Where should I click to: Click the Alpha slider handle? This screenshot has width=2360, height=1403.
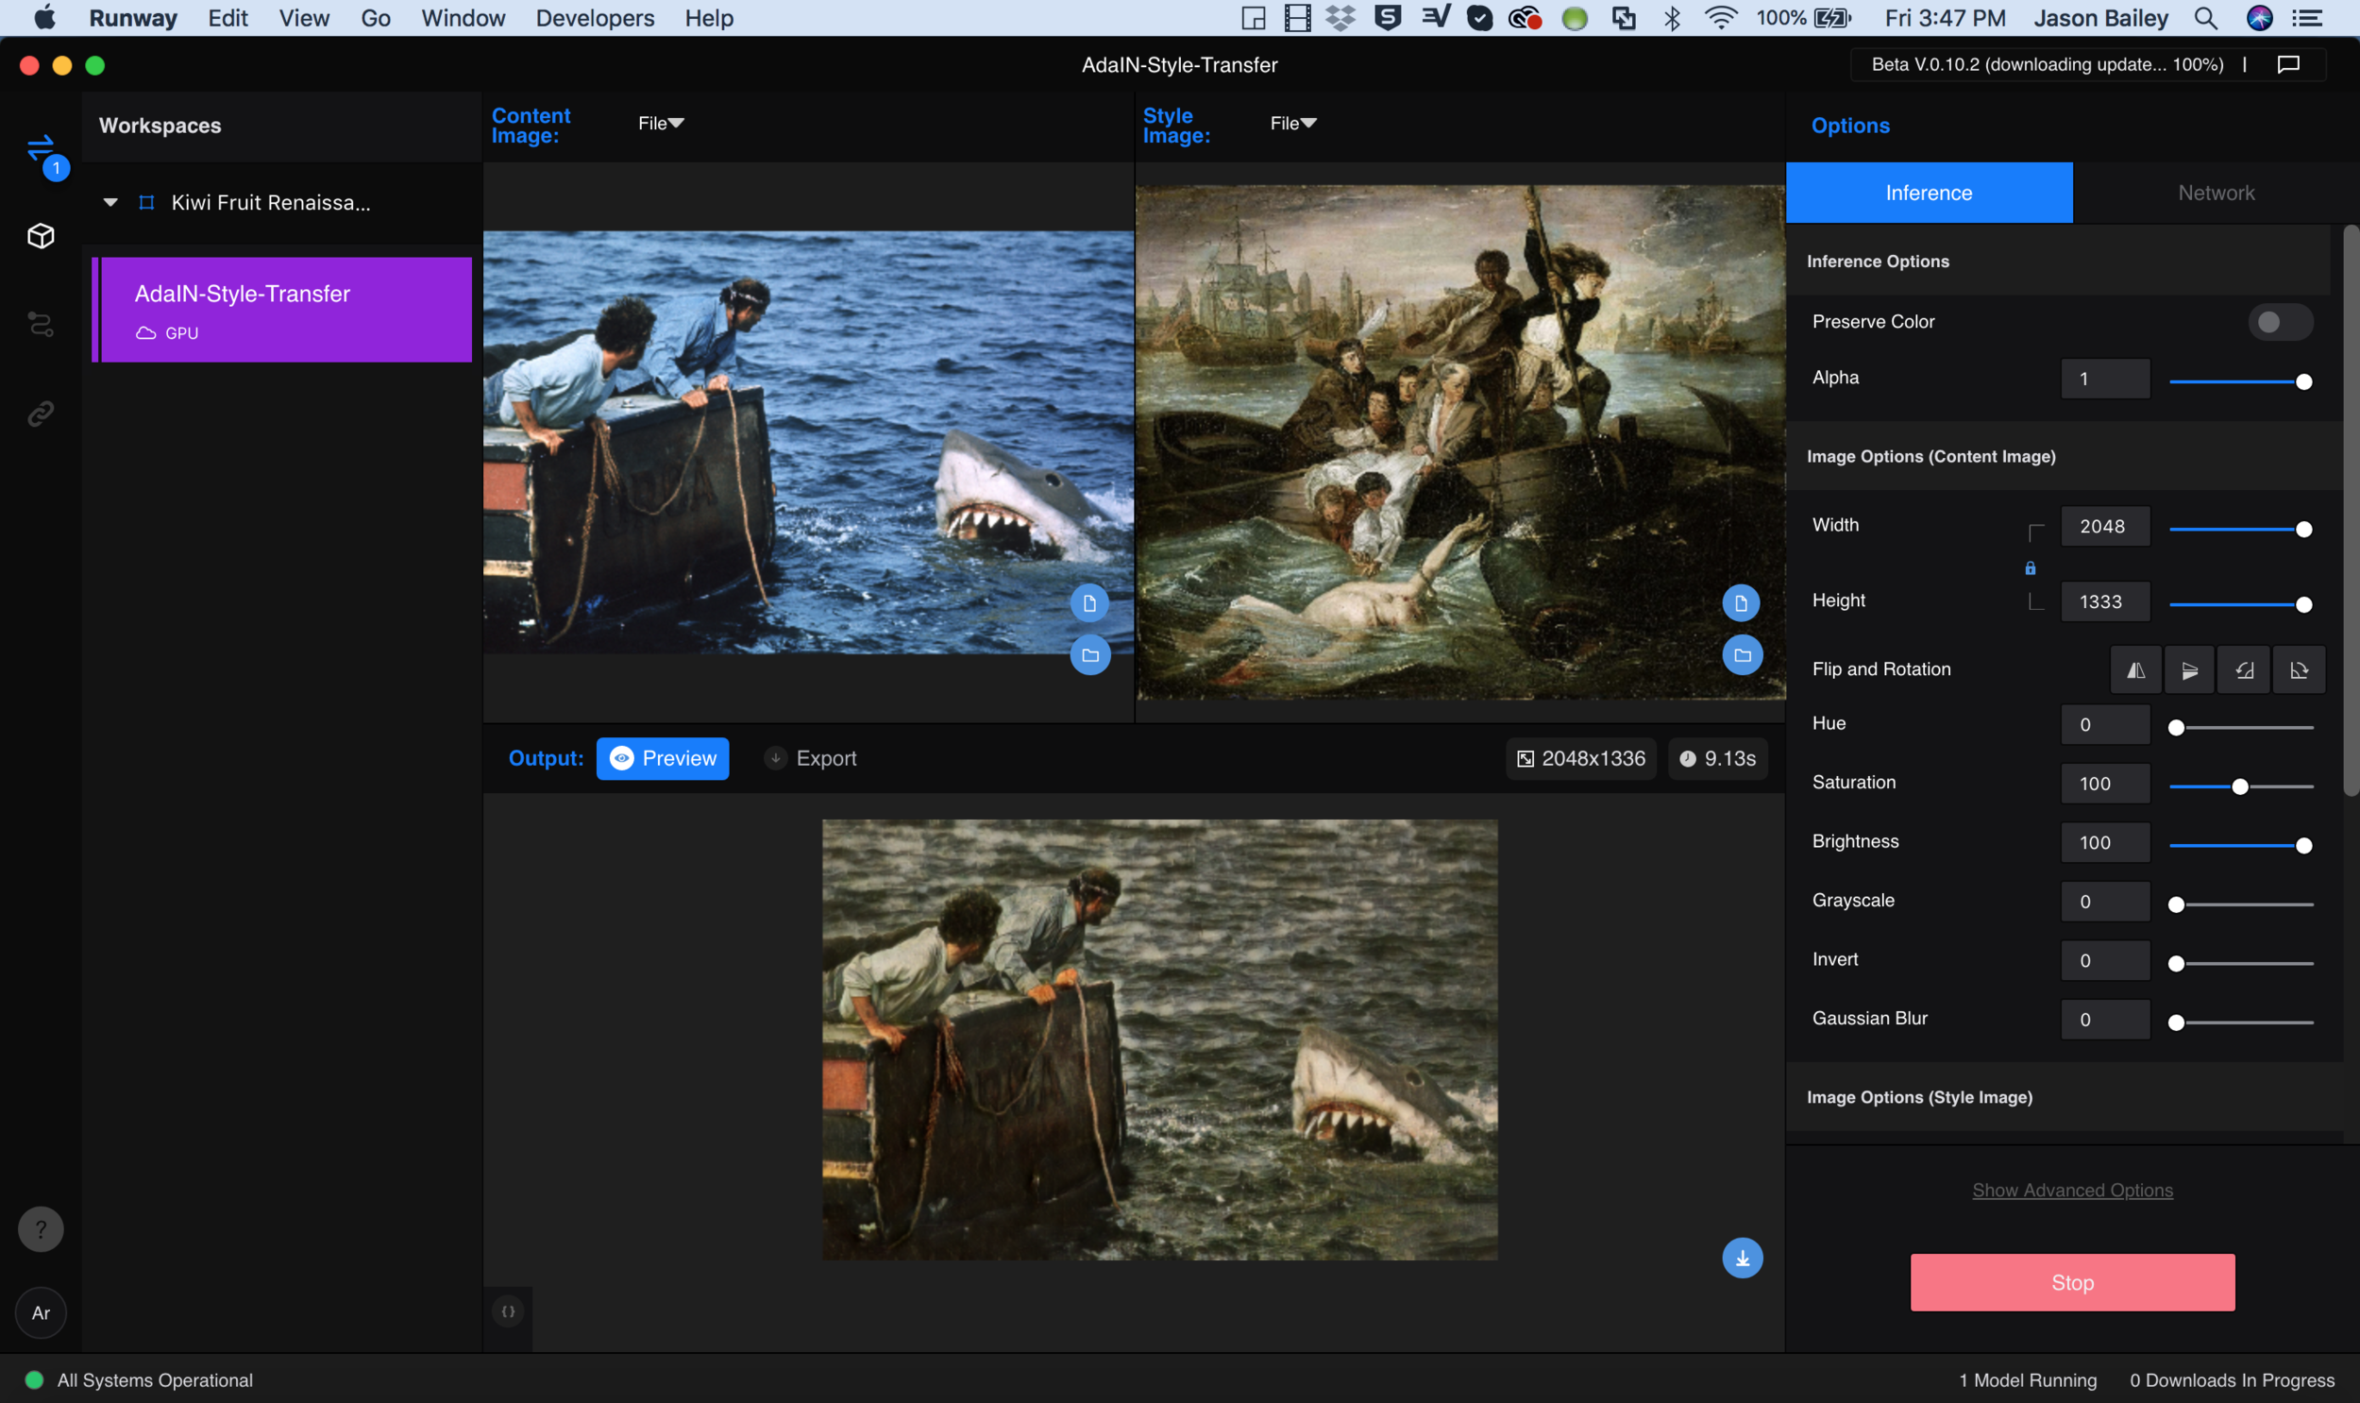(2304, 382)
